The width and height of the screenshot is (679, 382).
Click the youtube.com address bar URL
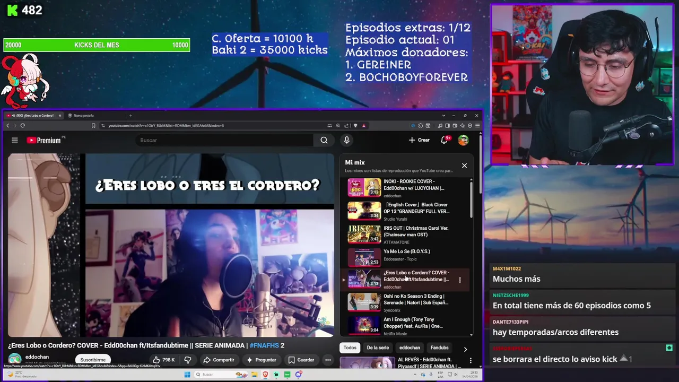point(166,126)
